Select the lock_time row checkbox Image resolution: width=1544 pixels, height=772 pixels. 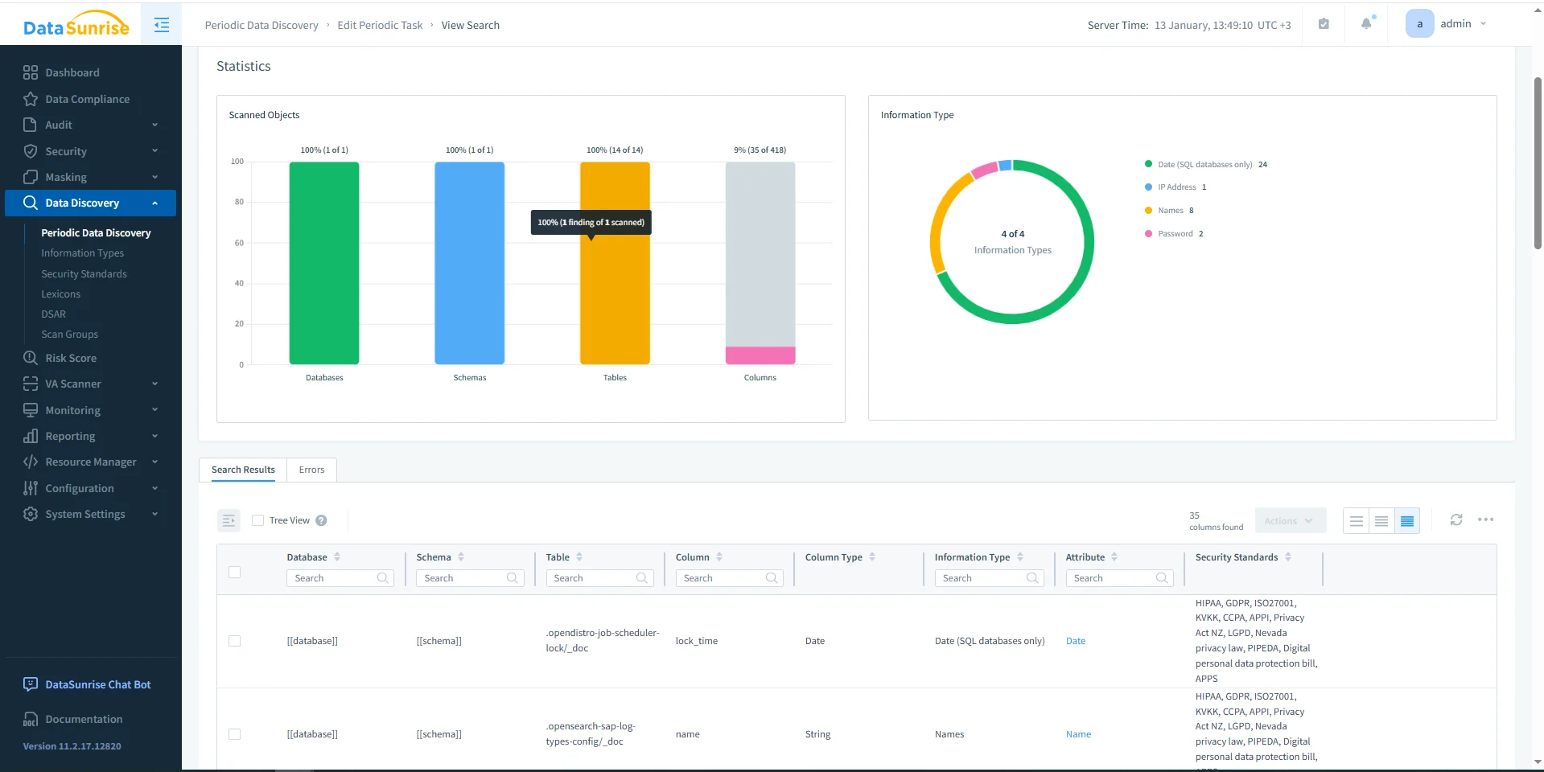point(235,641)
